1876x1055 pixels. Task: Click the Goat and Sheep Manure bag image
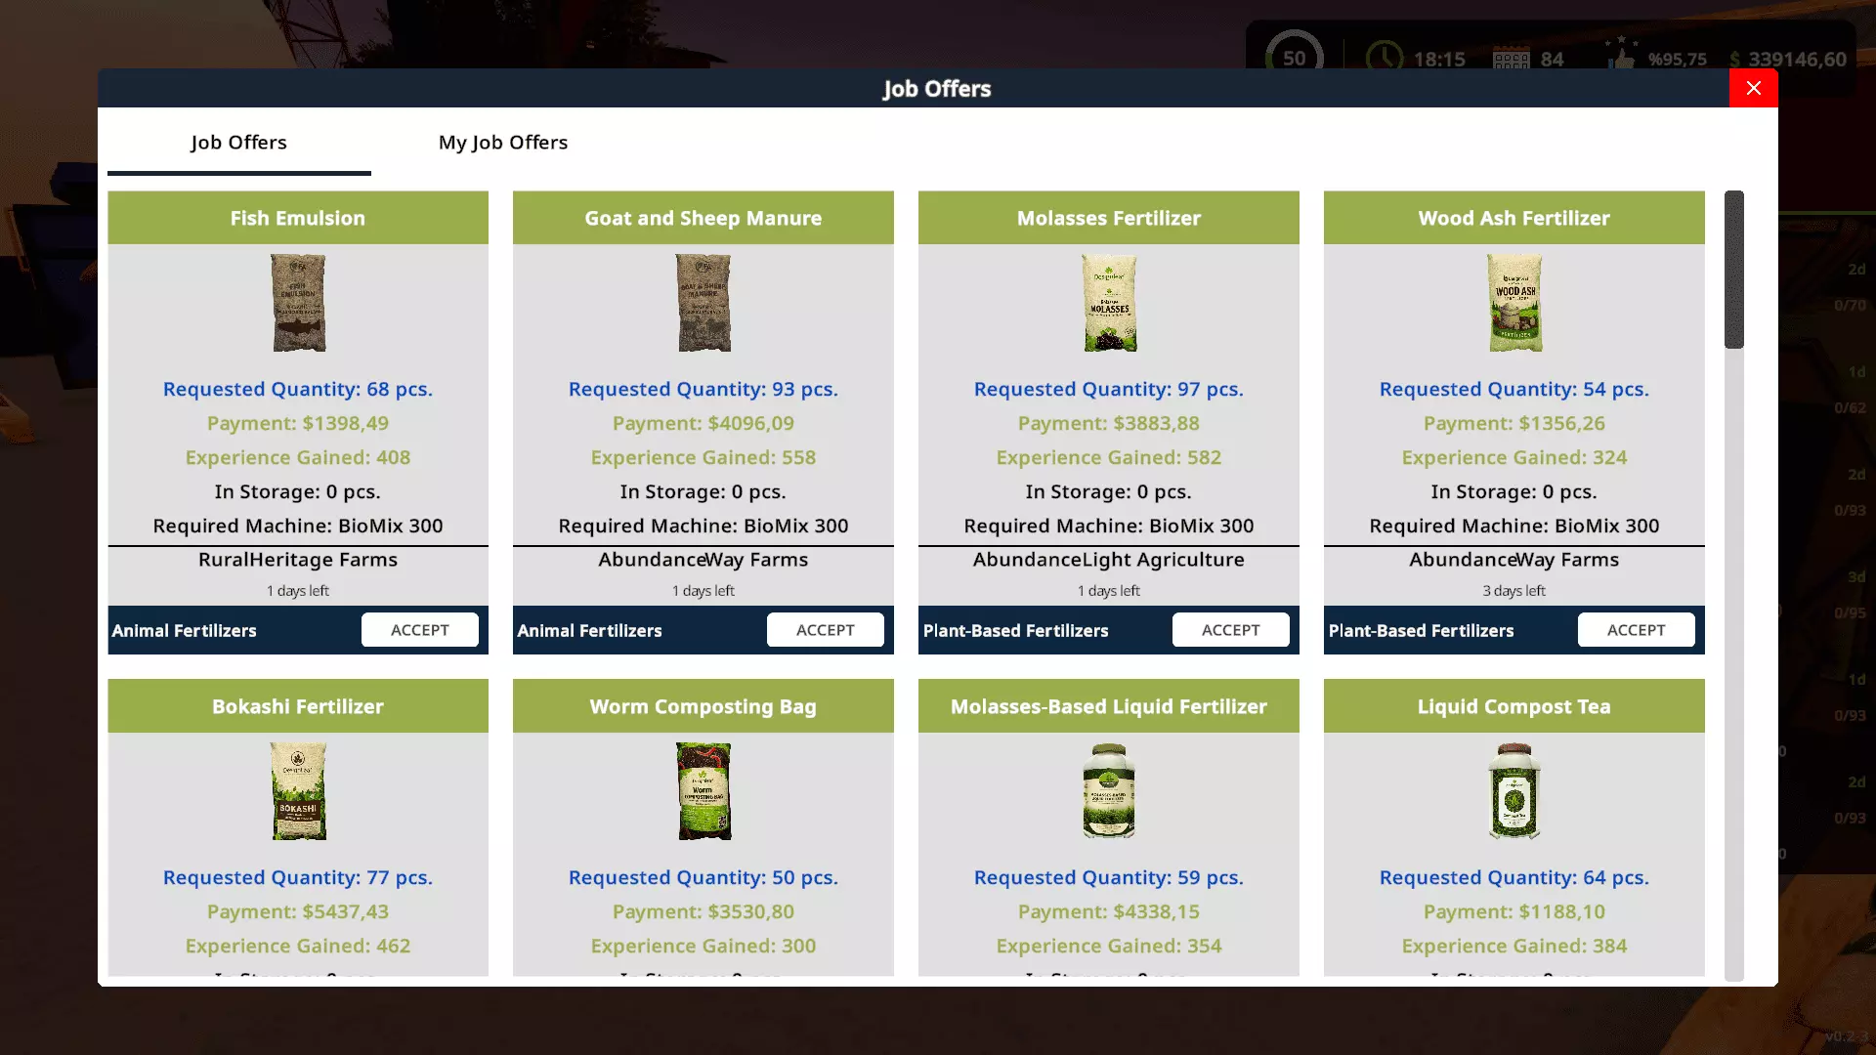point(703,303)
